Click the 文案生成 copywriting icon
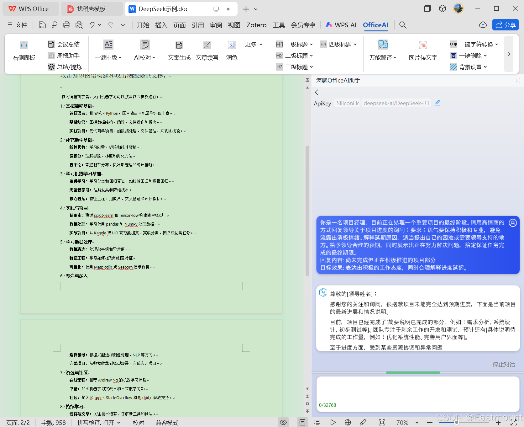Screen dimensions: 524x427 coord(179,45)
